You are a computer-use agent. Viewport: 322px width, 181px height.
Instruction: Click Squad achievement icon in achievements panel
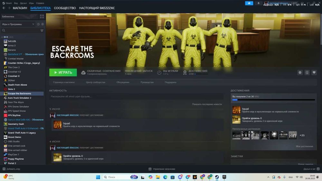click(x=236, y=110)
